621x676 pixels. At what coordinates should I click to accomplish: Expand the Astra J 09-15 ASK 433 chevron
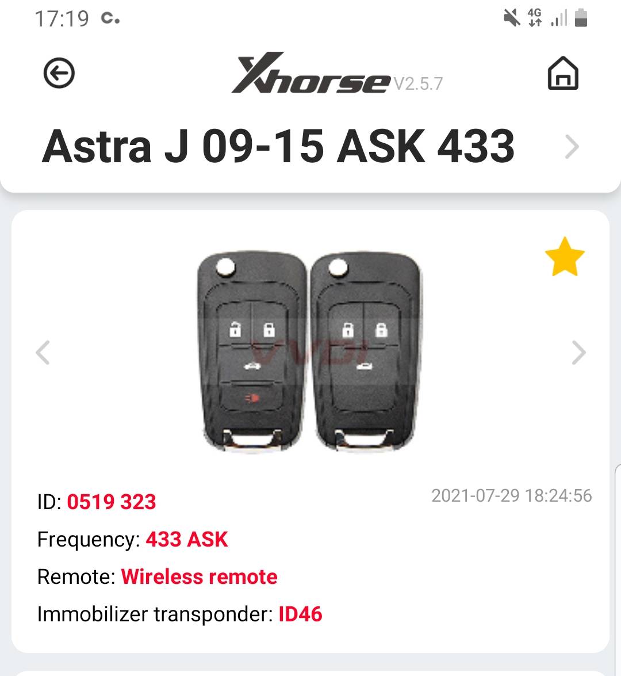click(x=572, y=147)
